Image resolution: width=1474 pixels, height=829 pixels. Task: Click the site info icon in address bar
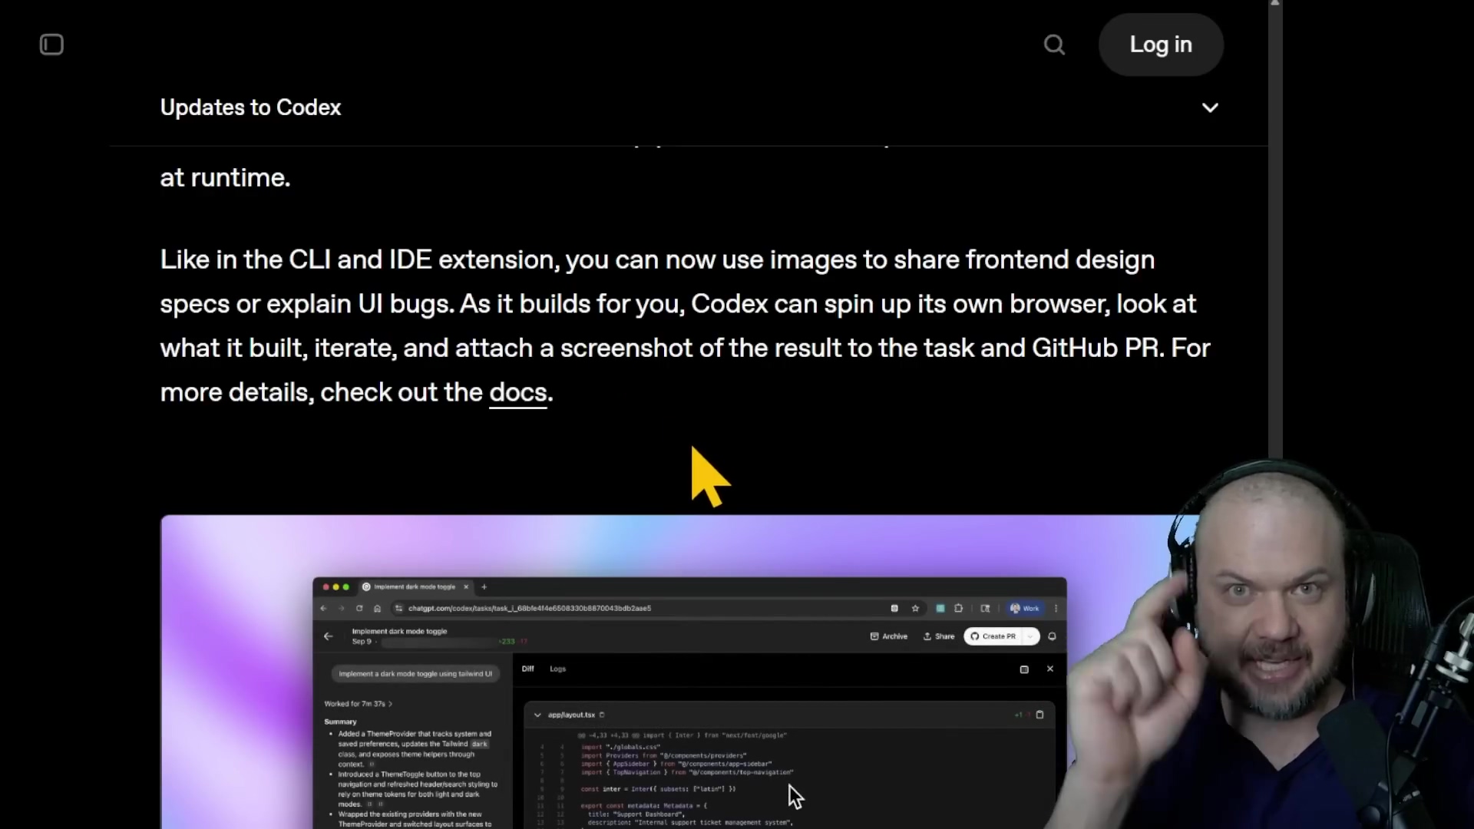point(398,608)
